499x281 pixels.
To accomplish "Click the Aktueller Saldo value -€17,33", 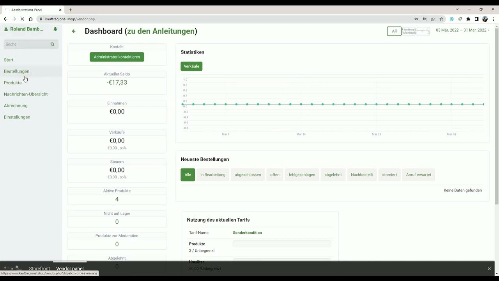I will click(117, 82).
